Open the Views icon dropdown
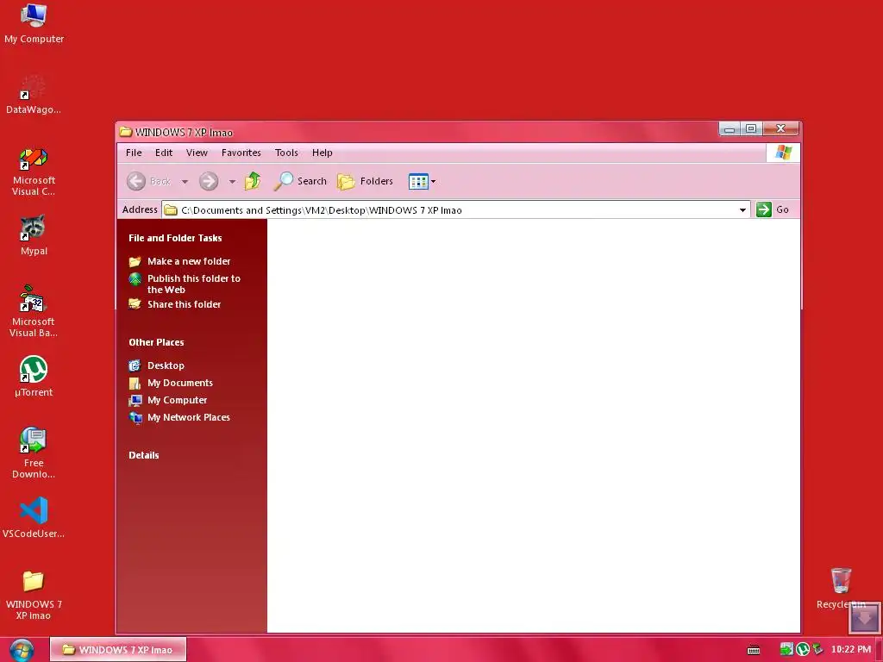This screenshot has height=662, width=883. (422, 181)
